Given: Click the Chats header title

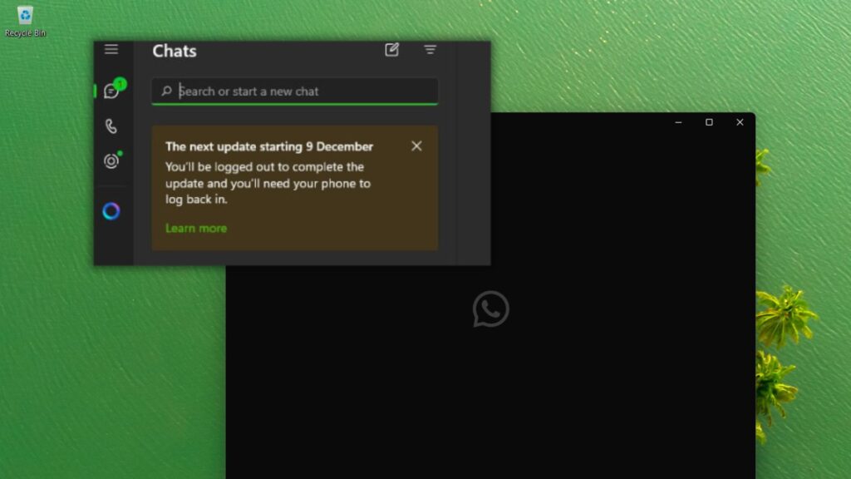Looking at the screenshot, I should pos(174,51).
